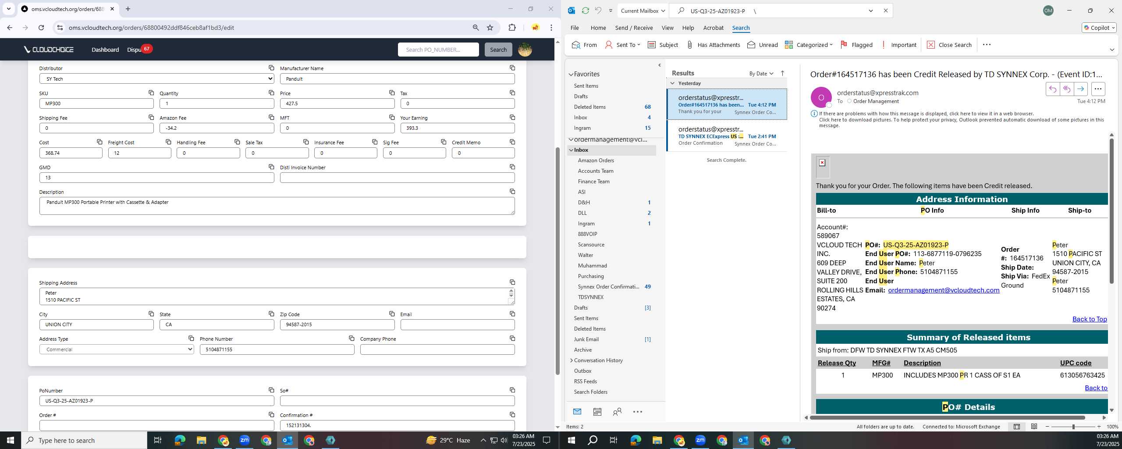Image resolution: width=1122 pixels, height=449 pixels.
Task: Click the Disti Invoice Number field
Action: tap(397, 178)
